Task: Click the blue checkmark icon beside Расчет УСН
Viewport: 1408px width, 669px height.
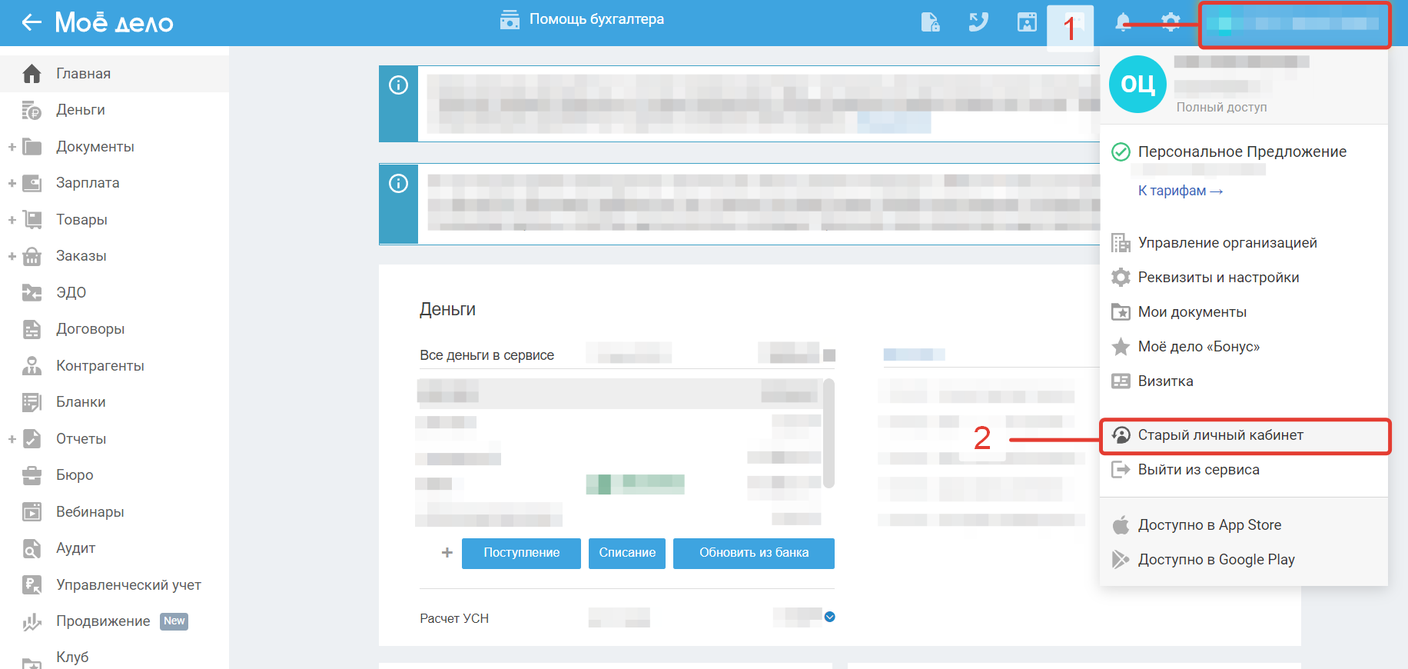Action: [830, 617]
